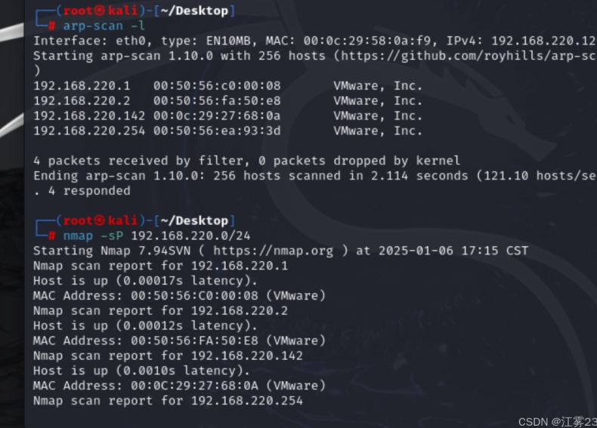The height and width of the screenshot is (428, 597).
Task: Click the ~/Desktop path in first prompt
Action: point(194,11)
